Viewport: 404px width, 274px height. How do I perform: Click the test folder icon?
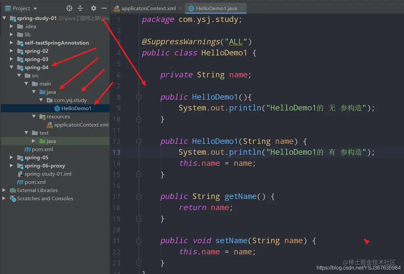[x=35, y=133]
